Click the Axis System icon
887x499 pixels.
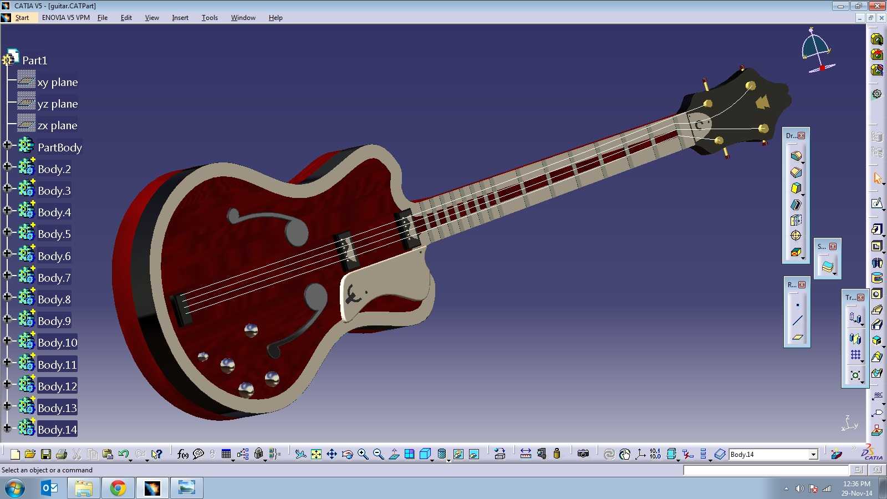coord(640,454)
